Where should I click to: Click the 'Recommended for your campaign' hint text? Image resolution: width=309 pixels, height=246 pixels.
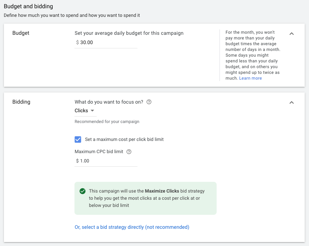point(107,122)
